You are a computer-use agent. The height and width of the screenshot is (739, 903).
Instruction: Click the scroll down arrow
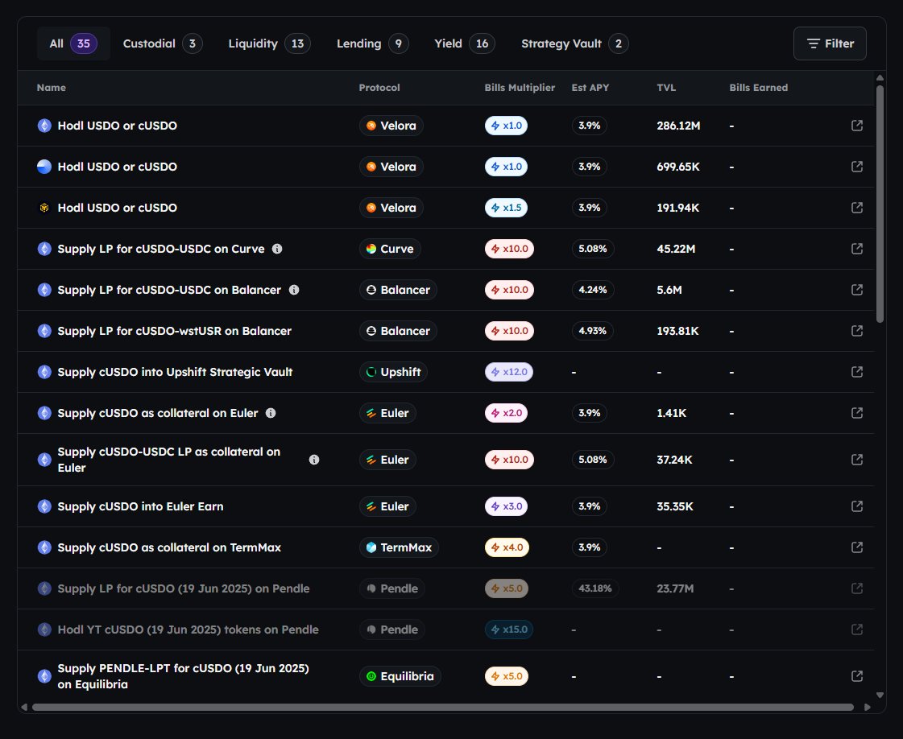880,696
